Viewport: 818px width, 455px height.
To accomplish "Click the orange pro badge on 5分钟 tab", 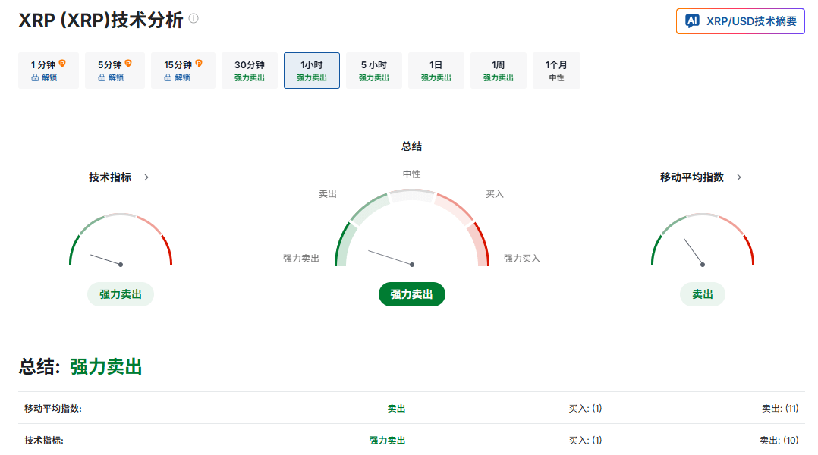I will (x=128, y=64).
